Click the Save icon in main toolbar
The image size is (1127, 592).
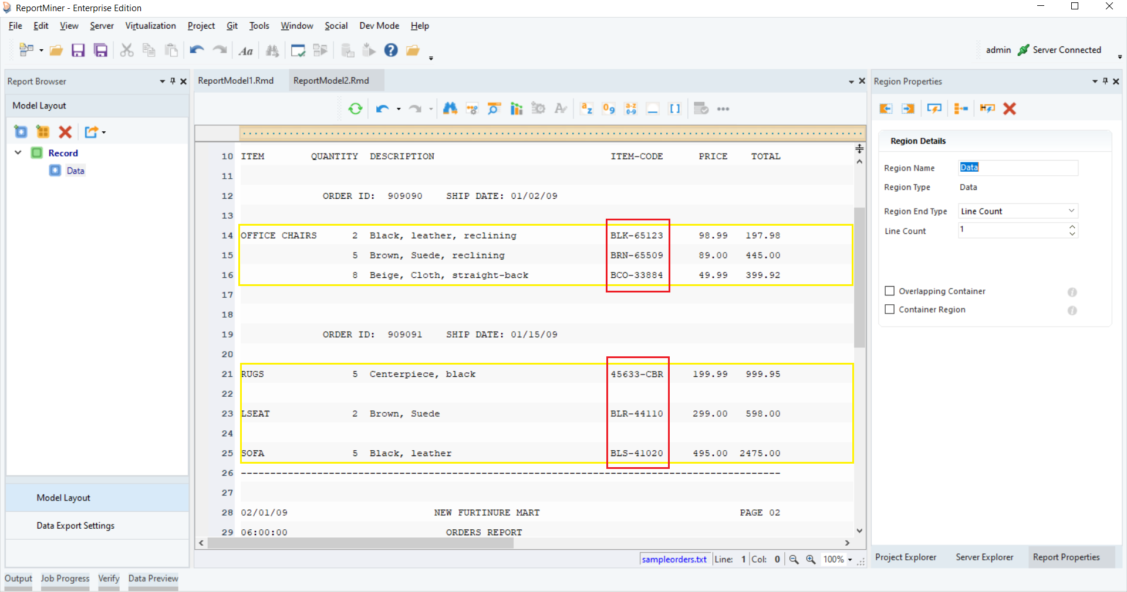click(x=78, y=50)
